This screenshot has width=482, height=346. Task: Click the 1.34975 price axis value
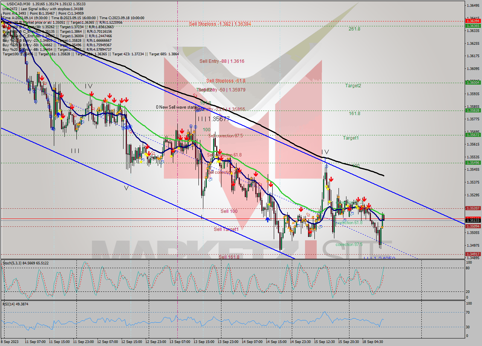point(473,245)
